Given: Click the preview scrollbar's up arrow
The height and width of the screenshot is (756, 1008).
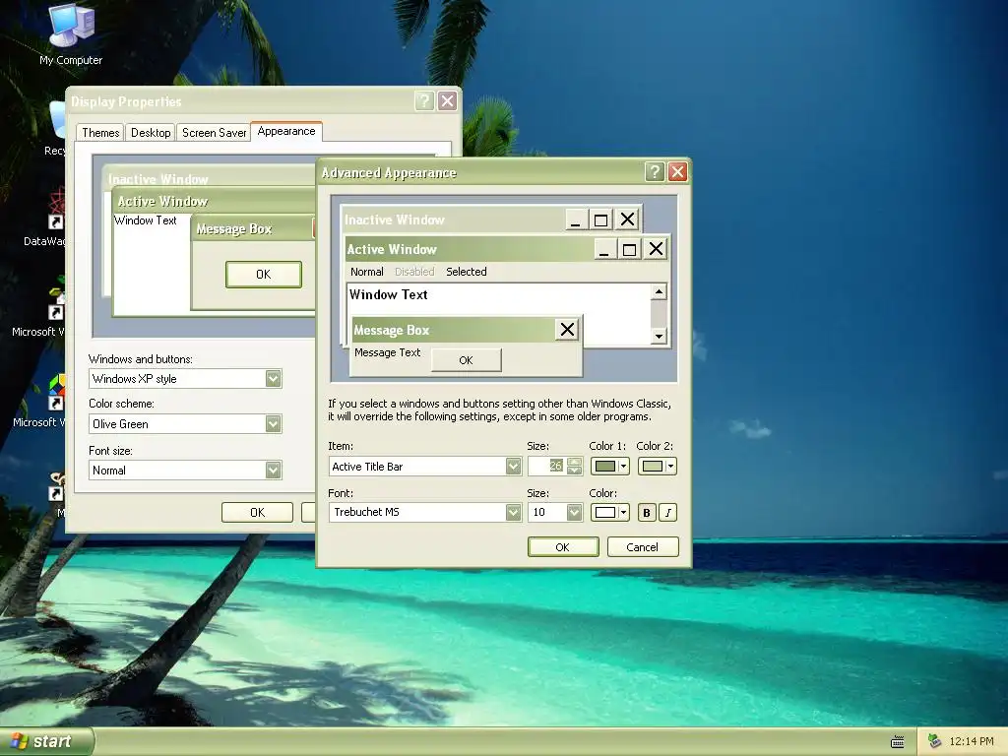Looking at the screenshot, I should click(x=659, y=292).
